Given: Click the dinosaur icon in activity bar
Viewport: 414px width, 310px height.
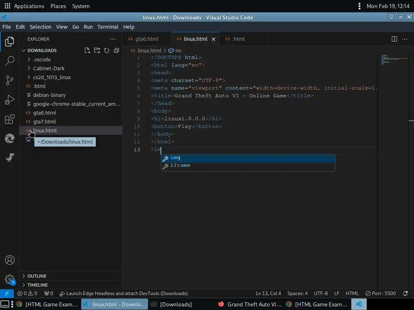Looking at the screenshot, I should 10,158.
